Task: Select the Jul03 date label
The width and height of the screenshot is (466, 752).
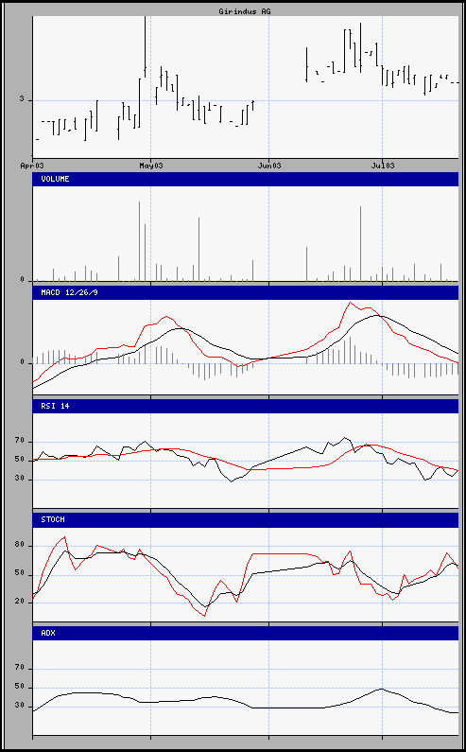Action: point(383,166)
